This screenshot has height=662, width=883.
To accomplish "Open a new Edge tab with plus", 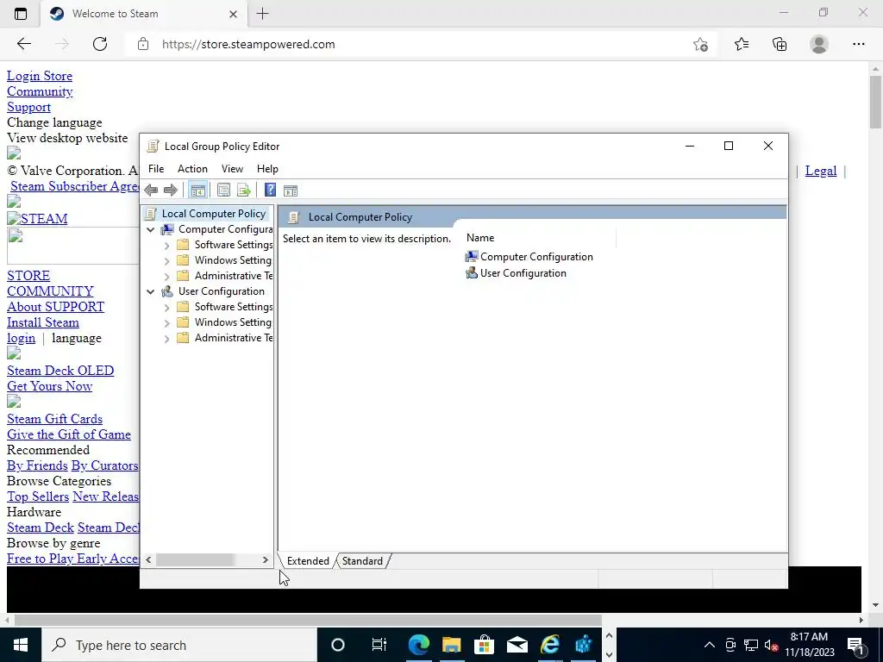I will 262,14.
